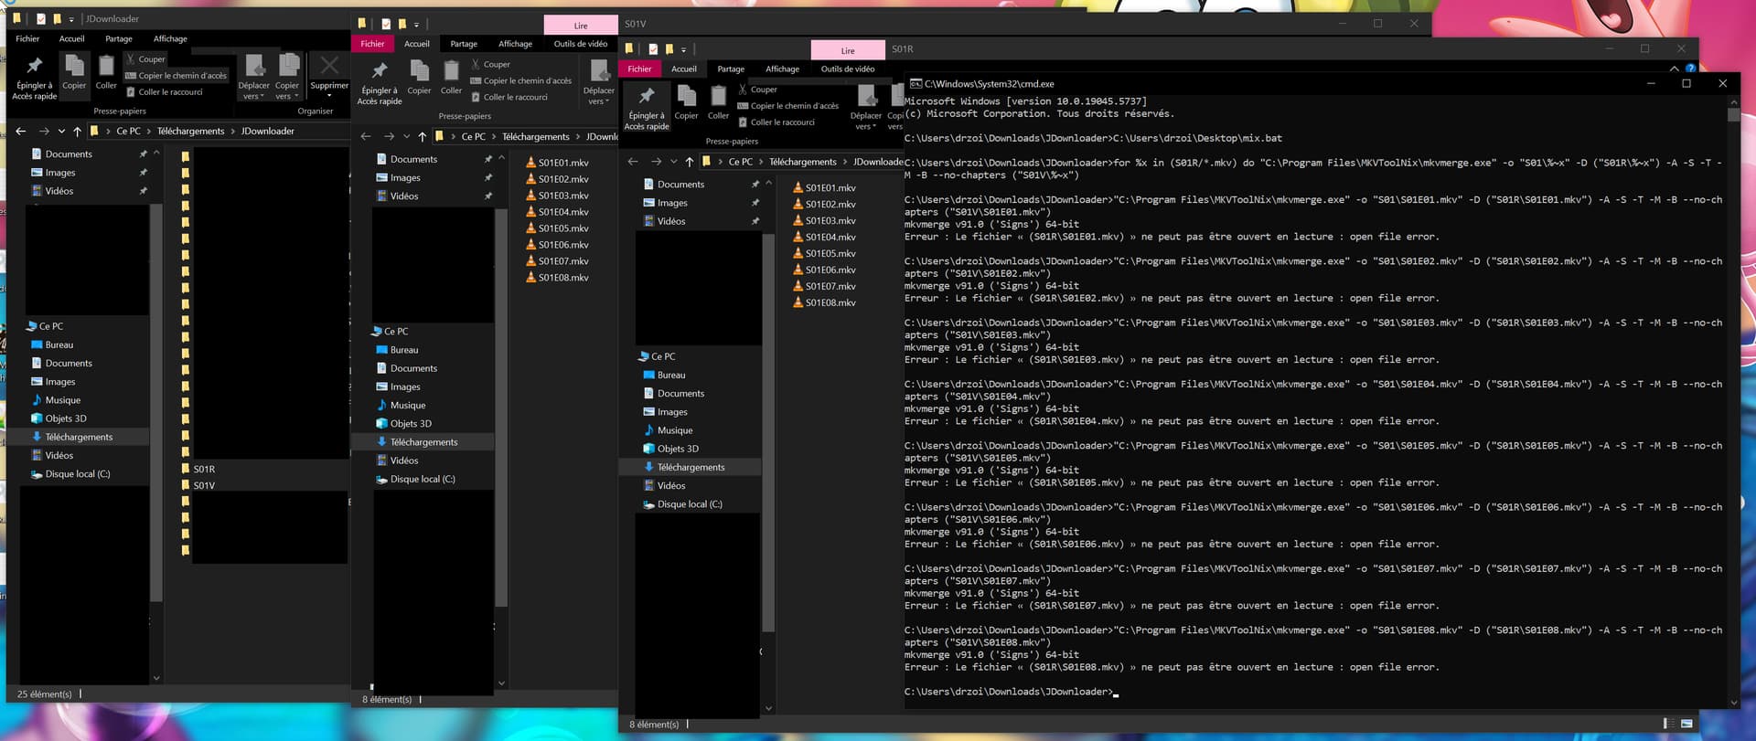Open Affichage tab in JDownloader window

pos(170,39)
